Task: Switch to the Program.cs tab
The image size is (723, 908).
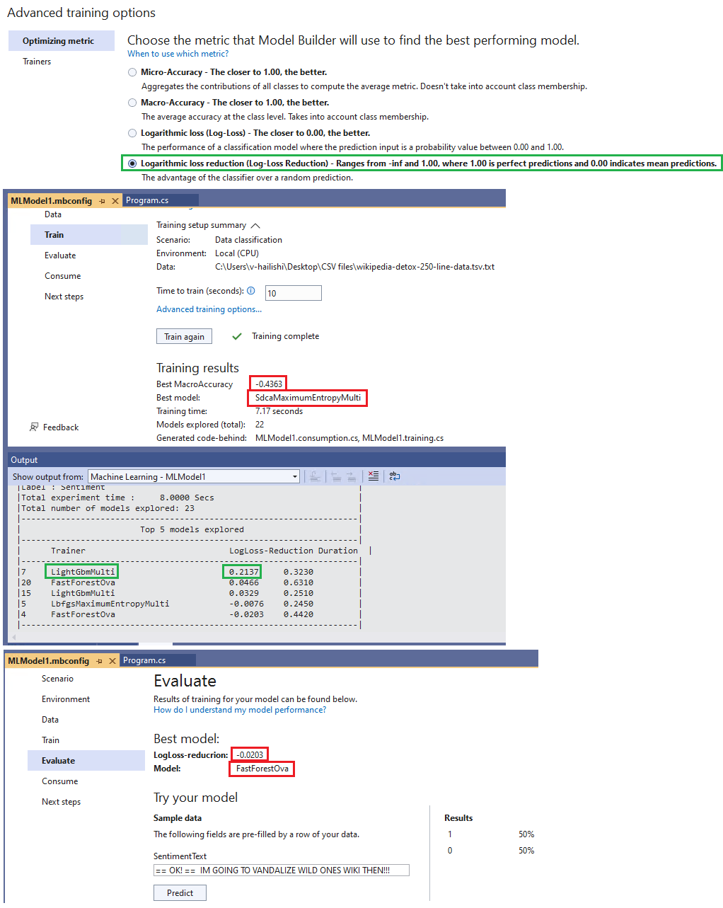Action: coord(146,200)
